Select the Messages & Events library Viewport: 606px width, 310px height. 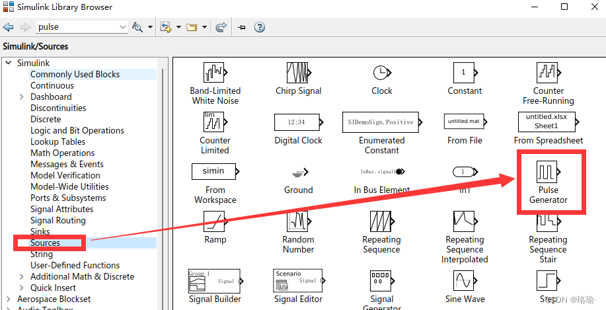pos(67,164)
